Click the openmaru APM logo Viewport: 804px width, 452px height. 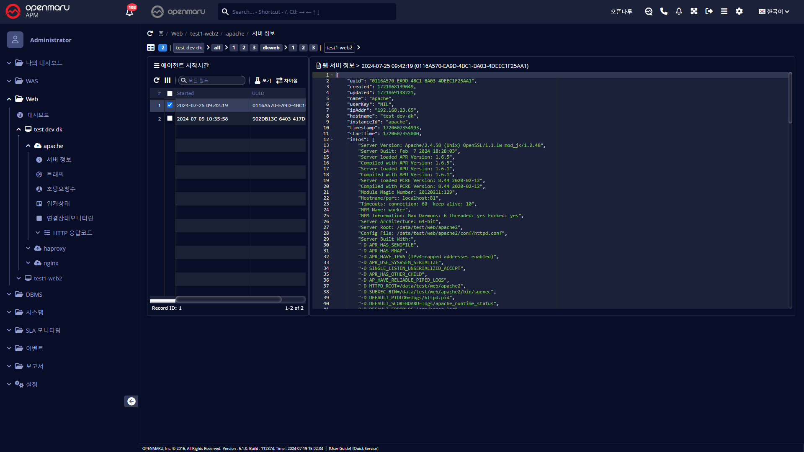click(38, 11)
